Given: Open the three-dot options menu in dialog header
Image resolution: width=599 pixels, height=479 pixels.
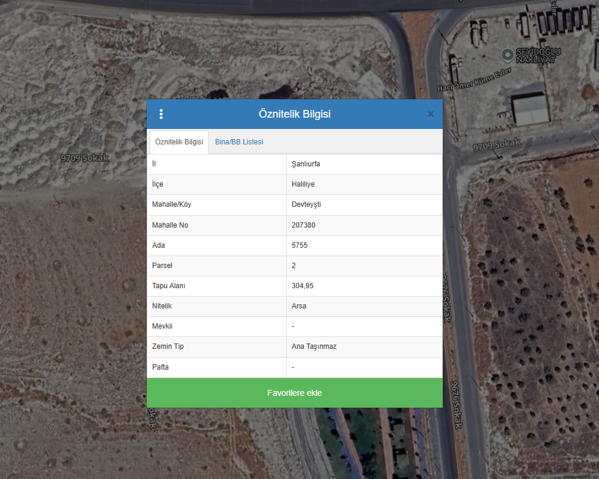Looking at the screenshot, I should (161, 114).
